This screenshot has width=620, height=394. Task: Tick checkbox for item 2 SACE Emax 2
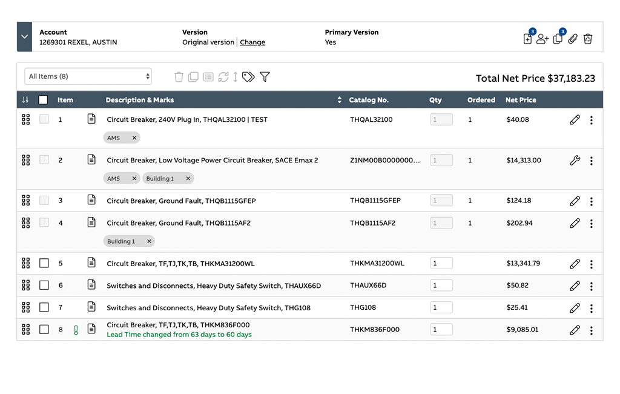pos(44,159)
